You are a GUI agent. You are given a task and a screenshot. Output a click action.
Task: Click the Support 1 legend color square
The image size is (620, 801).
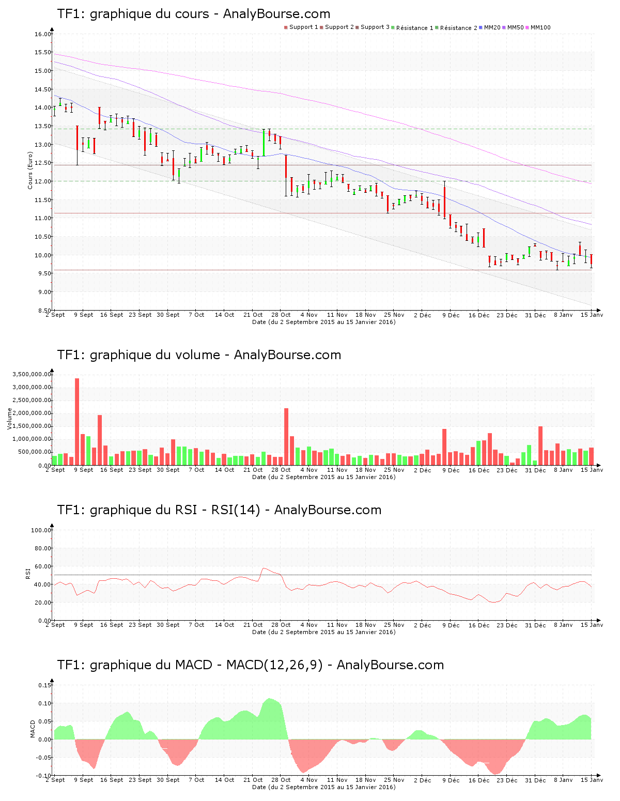point(286,27)
